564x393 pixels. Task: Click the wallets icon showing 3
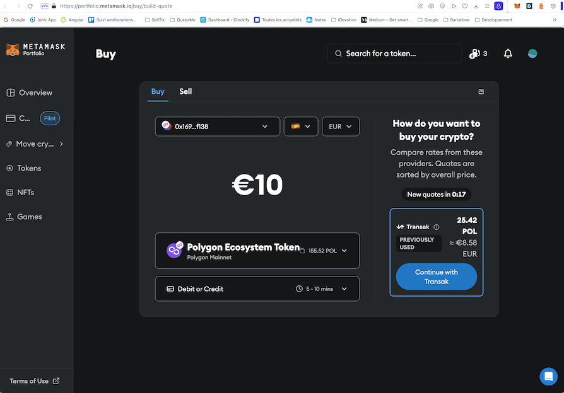(478, 54)
